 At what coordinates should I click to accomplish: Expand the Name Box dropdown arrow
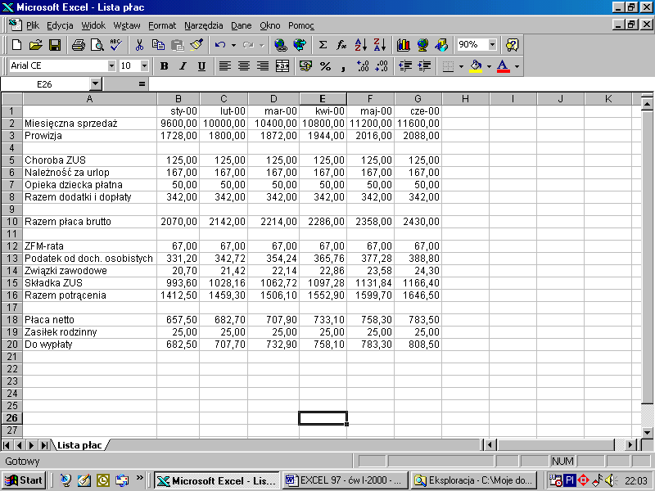[x=95, y=84]
